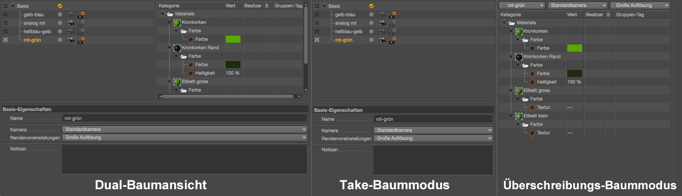Select 'rot-grün' take in Dual-Baumansicht tree
Screen dimensions: 682x196
32,40
